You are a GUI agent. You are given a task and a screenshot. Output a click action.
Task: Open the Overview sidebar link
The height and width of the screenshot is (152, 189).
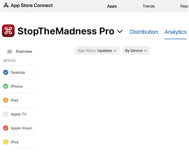(x=24, y=51)
